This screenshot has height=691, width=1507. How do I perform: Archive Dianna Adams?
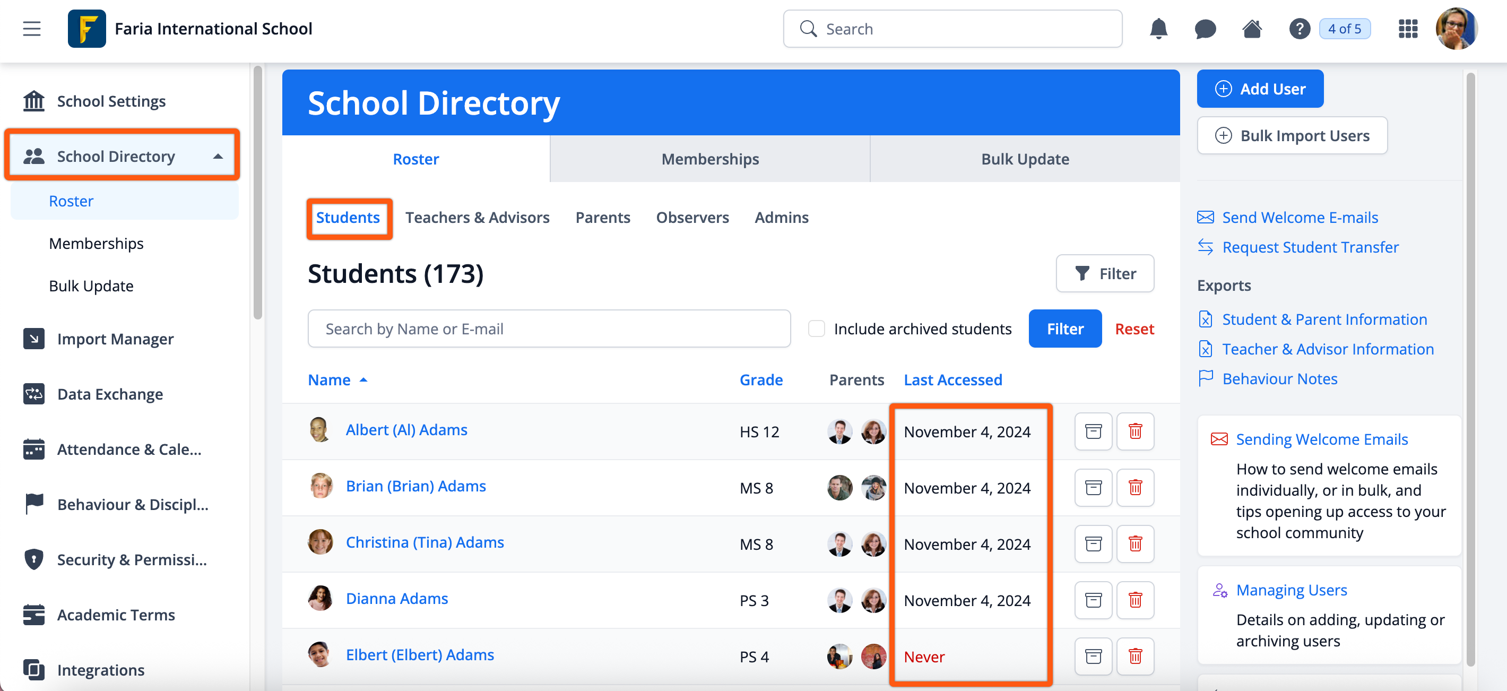1093,600
